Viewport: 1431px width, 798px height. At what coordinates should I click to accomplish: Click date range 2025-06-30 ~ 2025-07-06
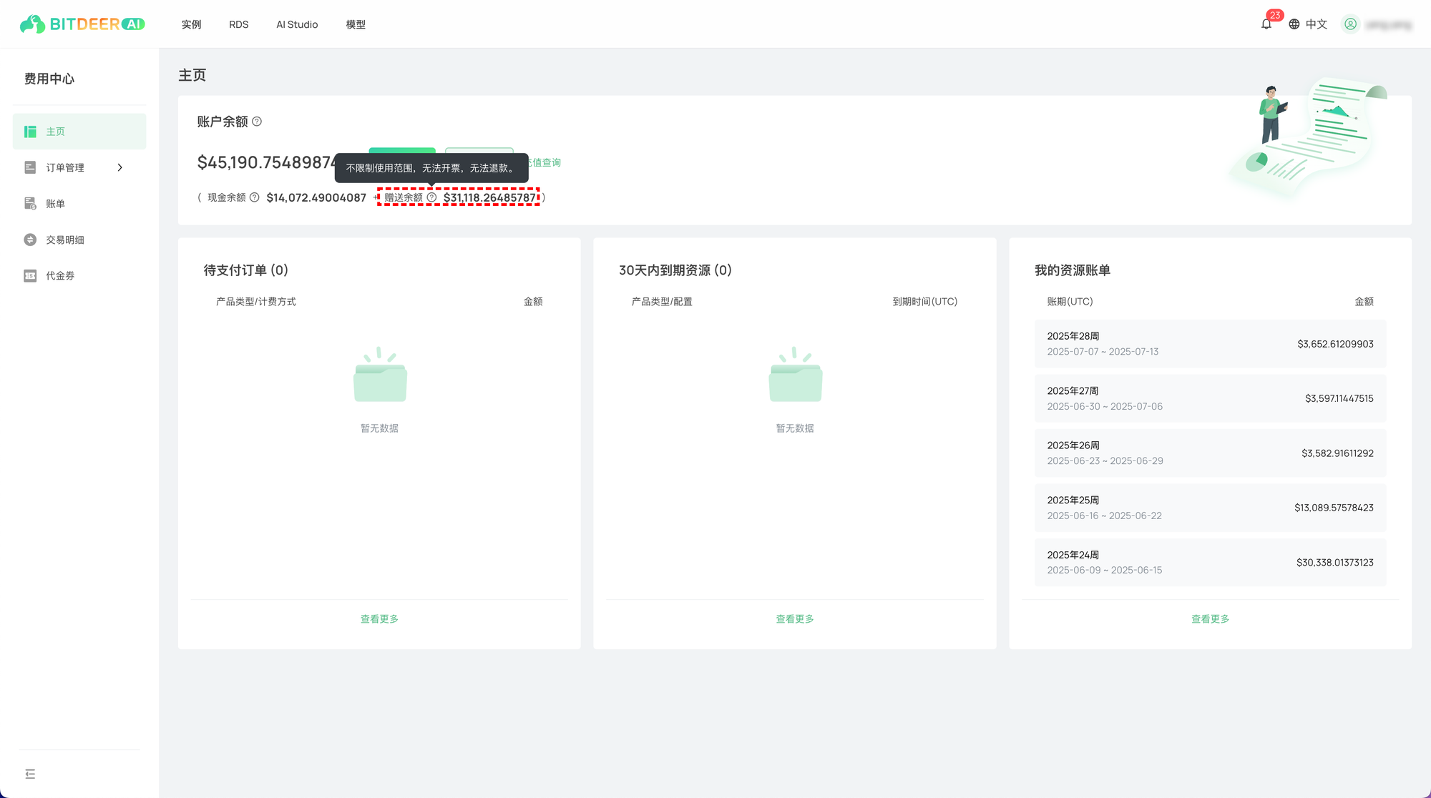tap(1104, 406)
